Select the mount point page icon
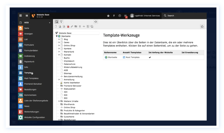 (x=68, y=27)
